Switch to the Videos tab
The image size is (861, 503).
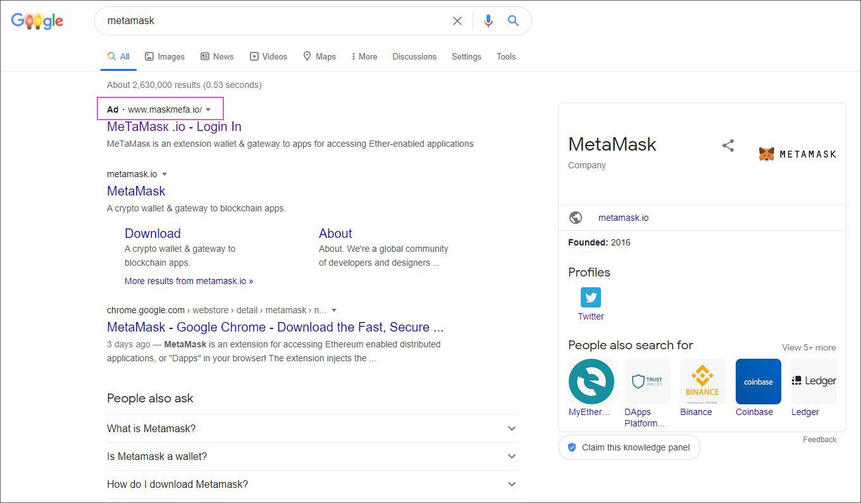(x=268, y=56)
